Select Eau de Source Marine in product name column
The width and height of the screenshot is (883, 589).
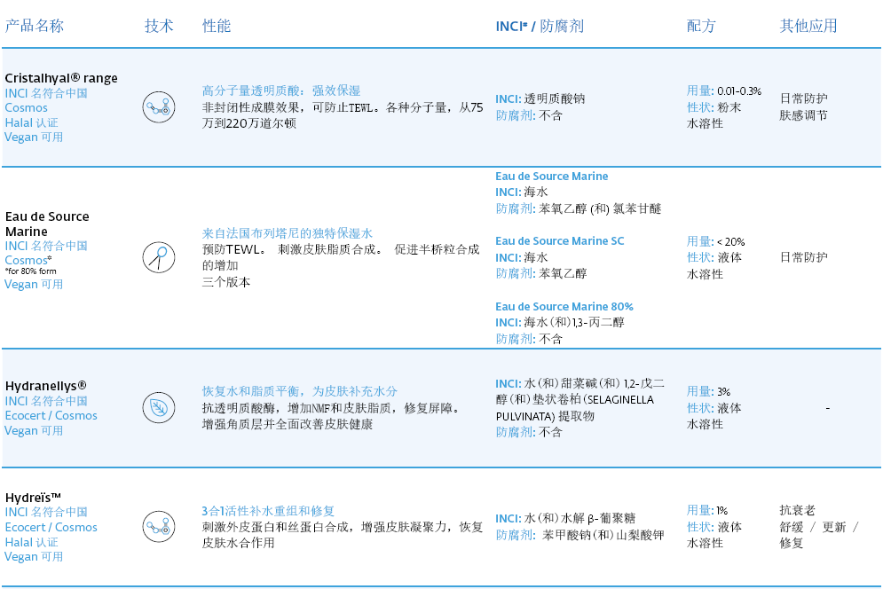click(47, 224)
